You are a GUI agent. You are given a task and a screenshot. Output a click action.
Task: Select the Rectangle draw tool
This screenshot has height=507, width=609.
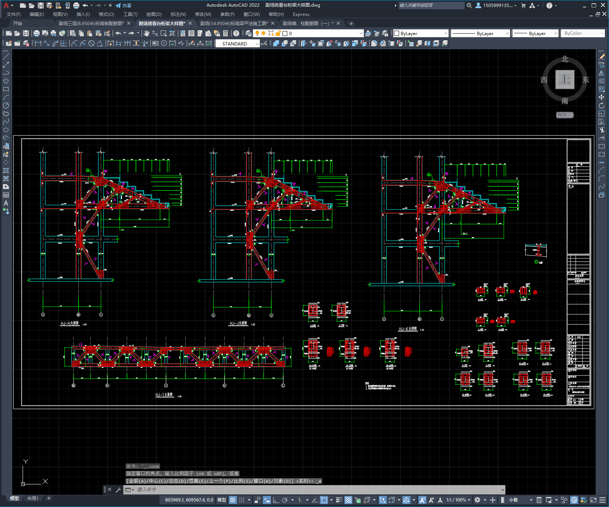[6, 89]
